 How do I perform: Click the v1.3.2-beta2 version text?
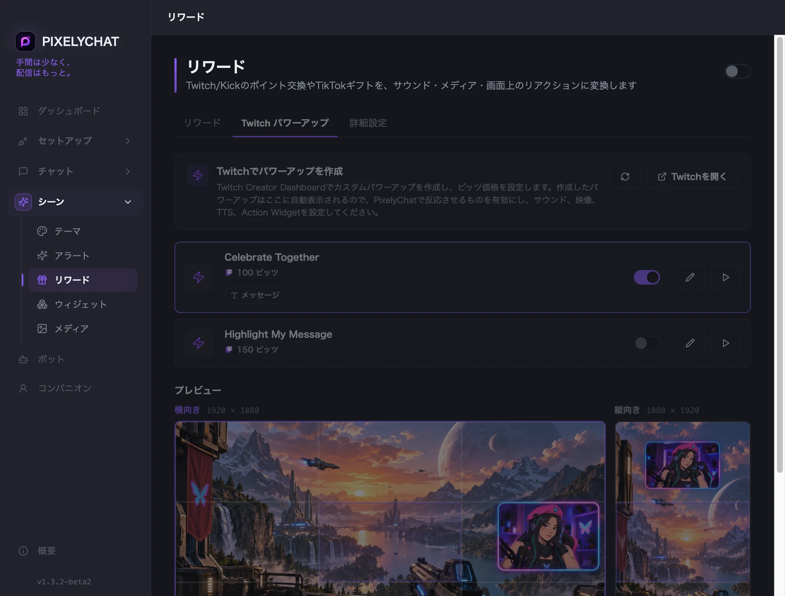coord(64,582)
